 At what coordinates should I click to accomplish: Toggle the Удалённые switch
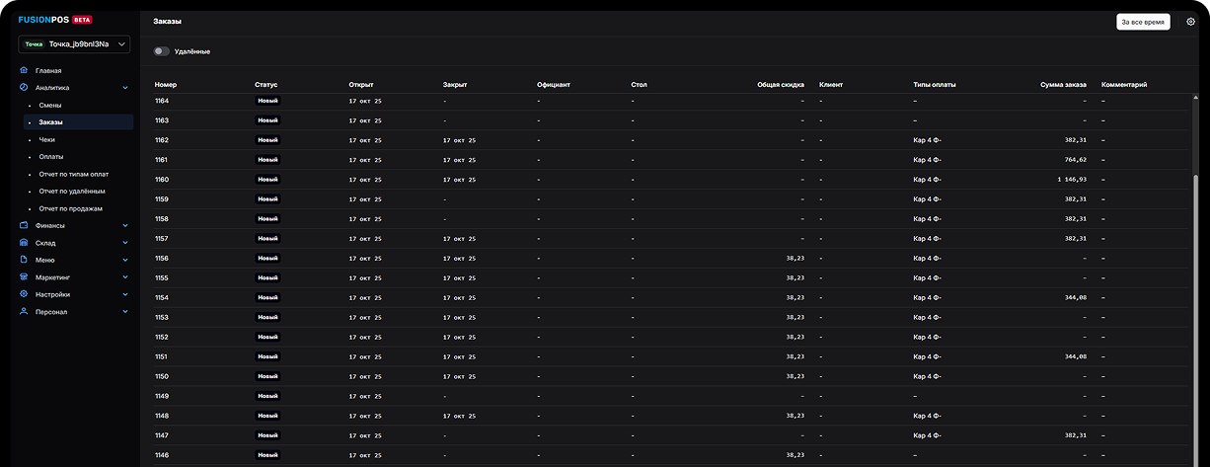tap(161, 51)
